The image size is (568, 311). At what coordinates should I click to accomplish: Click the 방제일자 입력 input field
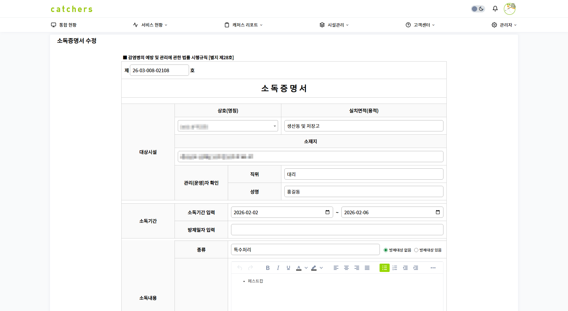tap(337, 230)
